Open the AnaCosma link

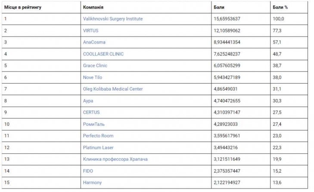click(94, 43)
